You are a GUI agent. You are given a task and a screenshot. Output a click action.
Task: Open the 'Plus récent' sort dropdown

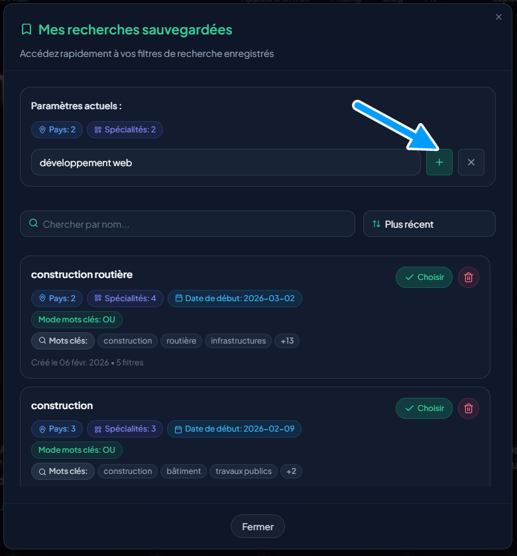click(x=429, y=224)
